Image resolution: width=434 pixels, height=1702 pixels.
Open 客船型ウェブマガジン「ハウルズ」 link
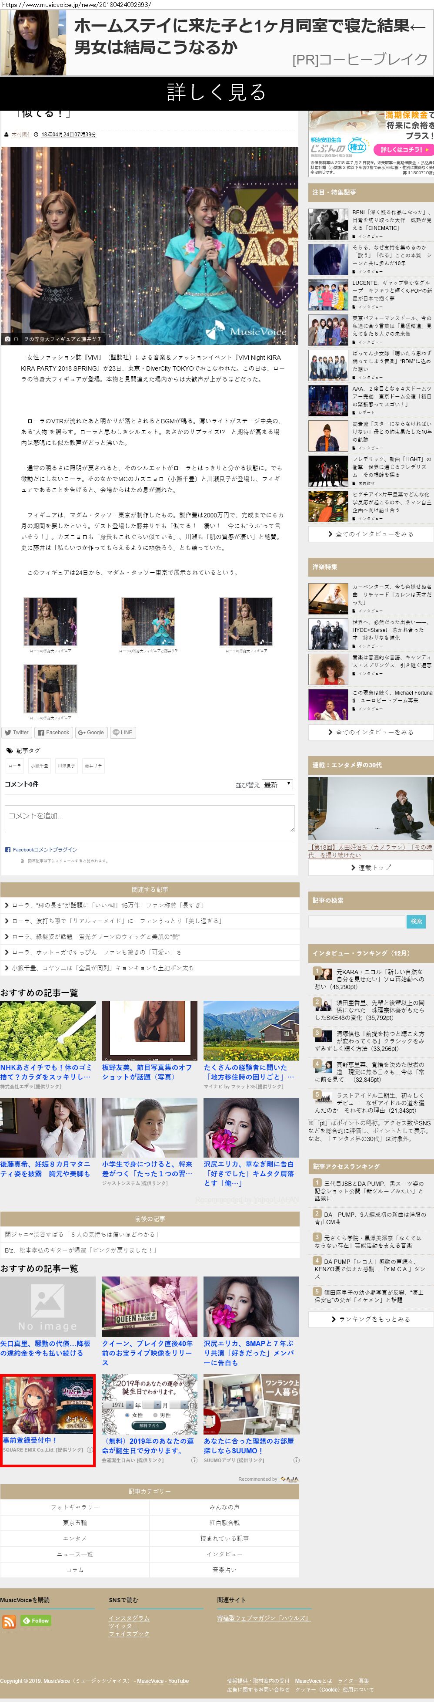[x=263, y=1618]
